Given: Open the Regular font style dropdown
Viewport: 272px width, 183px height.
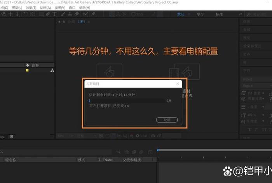Looking at the screenshot, I should (x=256, y=86).
